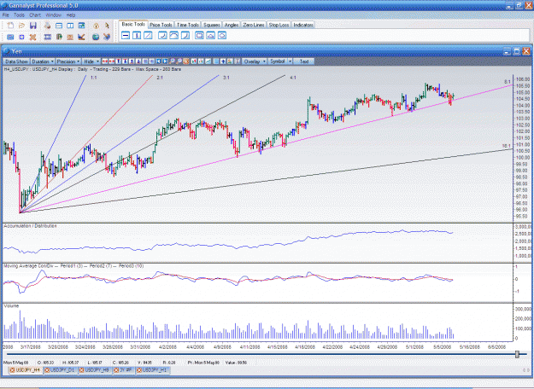Switch to the Squares tab
534x389 pixels.
(212, 25)
